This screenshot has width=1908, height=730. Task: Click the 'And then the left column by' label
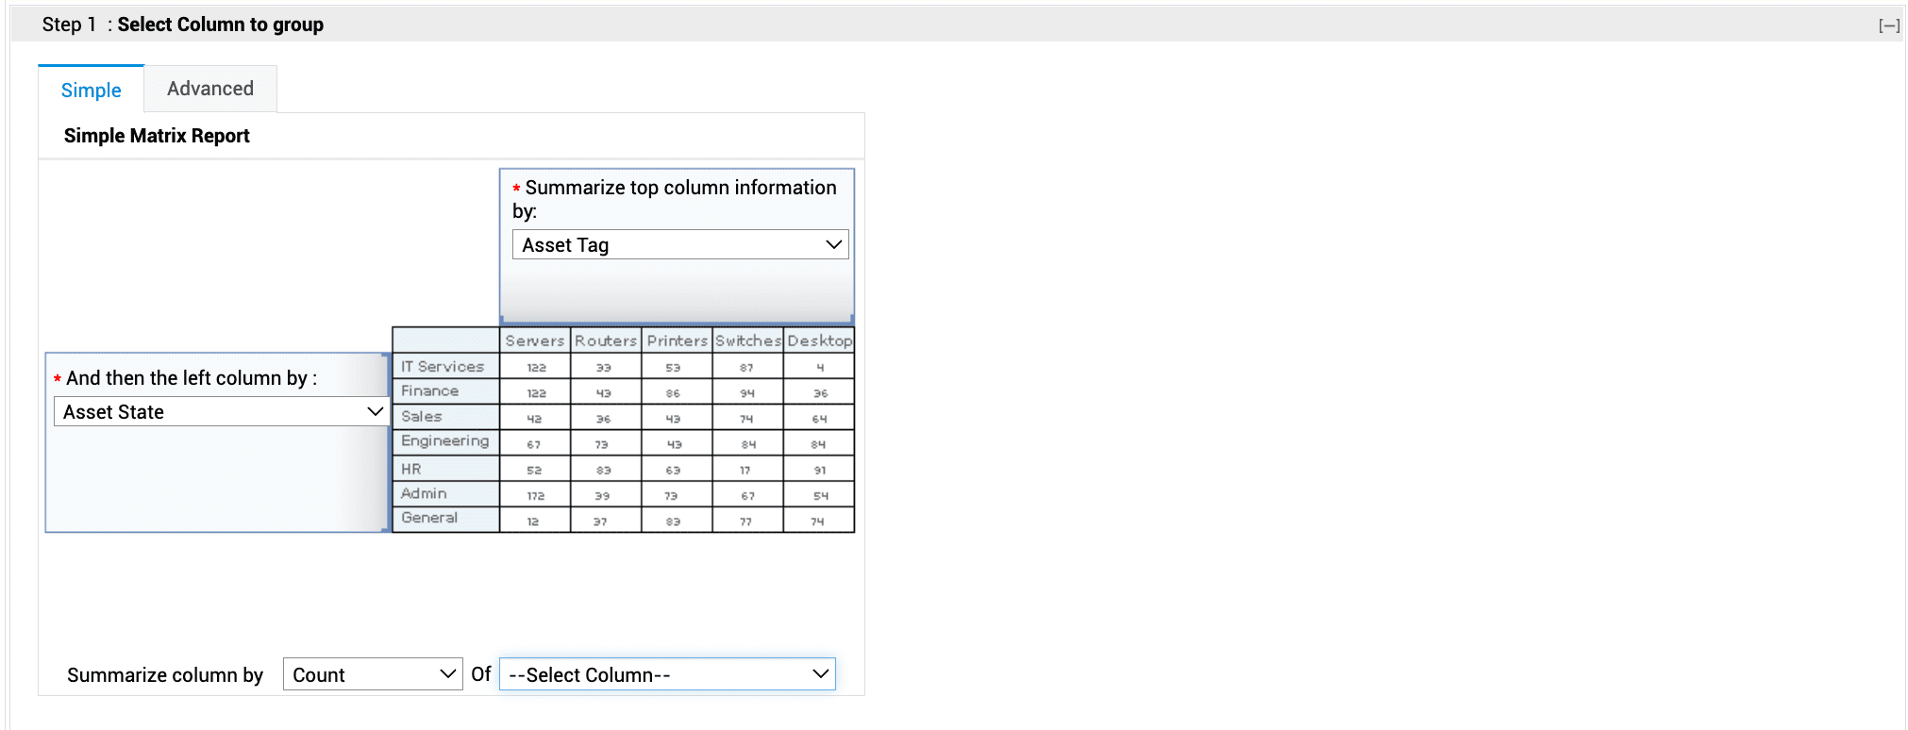(x=191, y=378)
